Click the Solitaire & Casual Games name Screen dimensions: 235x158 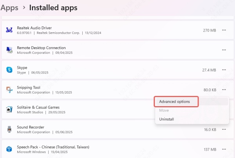pos(38,107)
